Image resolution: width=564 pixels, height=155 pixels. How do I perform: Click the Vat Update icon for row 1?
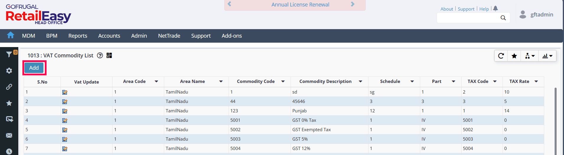tap(65, 92)
